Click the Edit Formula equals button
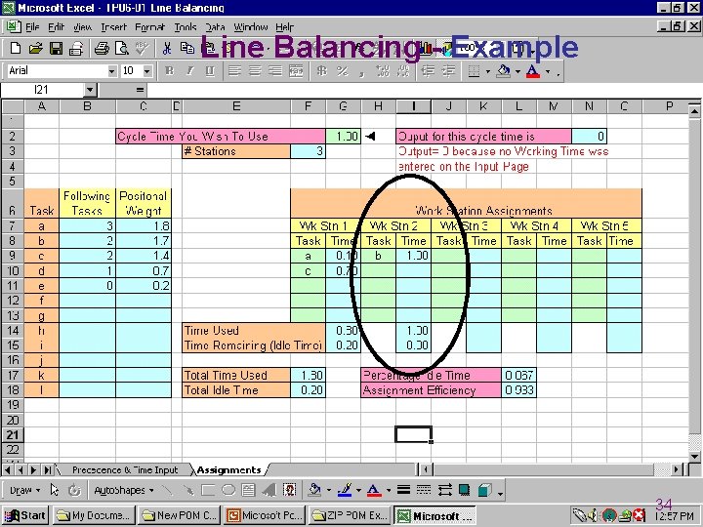703x527 pixels. point(141,90)
